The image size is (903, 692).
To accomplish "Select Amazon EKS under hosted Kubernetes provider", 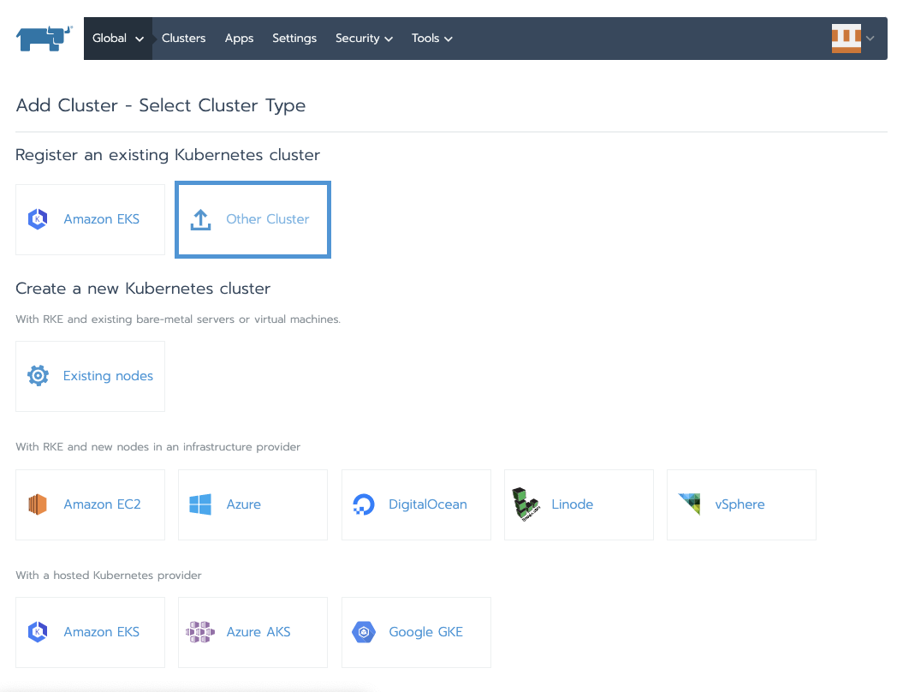I will [101, 632].
